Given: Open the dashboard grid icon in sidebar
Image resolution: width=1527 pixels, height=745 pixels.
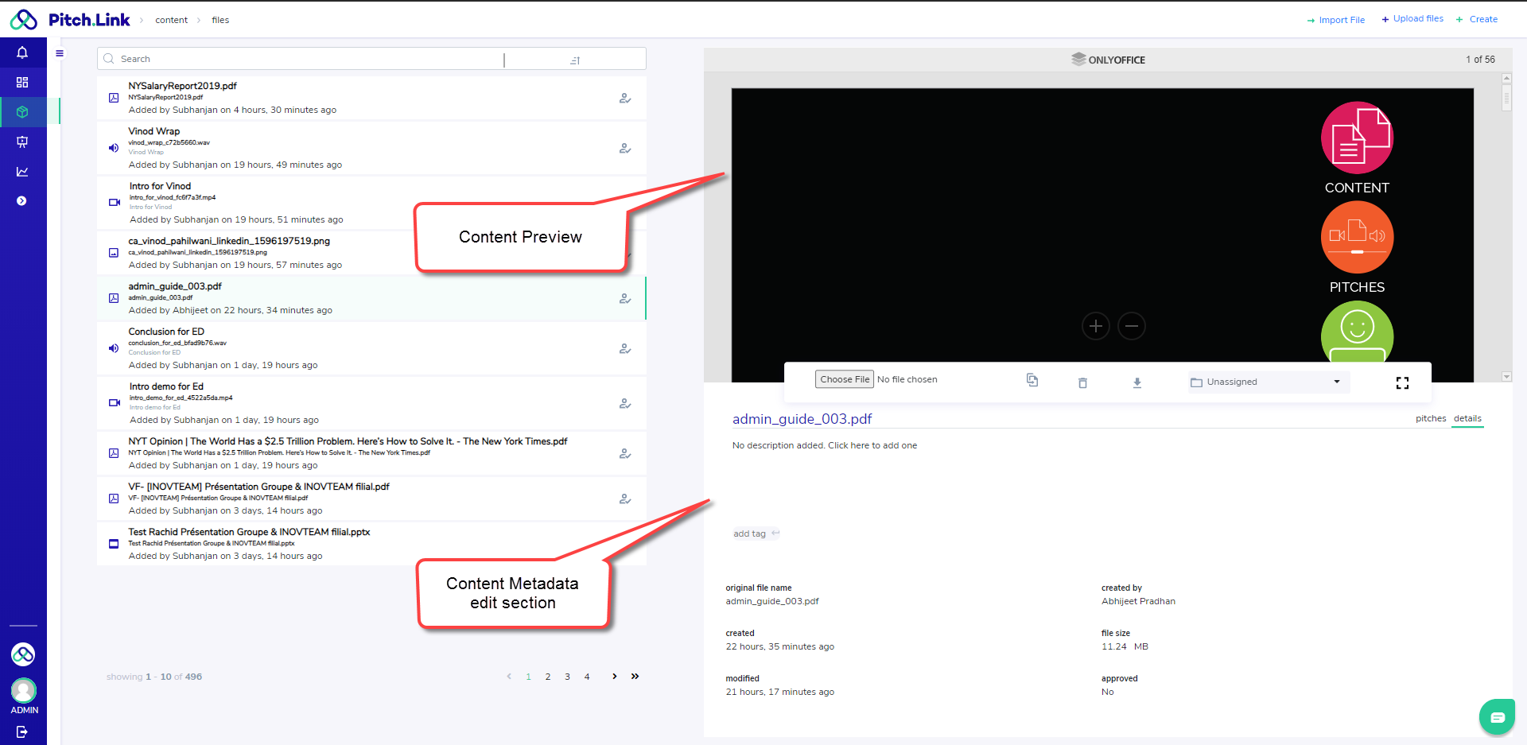Looking at the screenshot, I should point(22,83).
